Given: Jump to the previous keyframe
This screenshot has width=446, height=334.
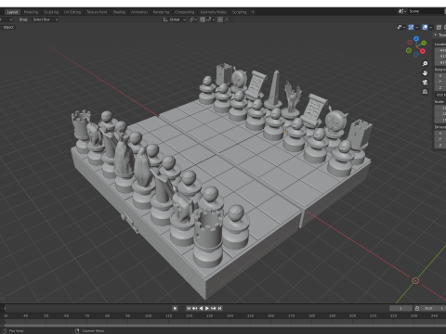Looking at the screenshot, I should point(194,308).
